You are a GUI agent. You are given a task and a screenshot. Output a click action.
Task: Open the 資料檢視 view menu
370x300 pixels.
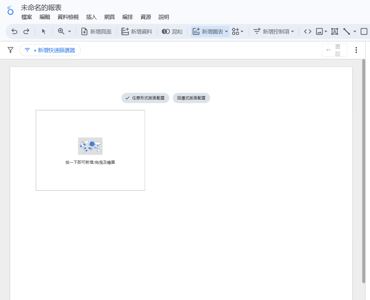(68, 17)
